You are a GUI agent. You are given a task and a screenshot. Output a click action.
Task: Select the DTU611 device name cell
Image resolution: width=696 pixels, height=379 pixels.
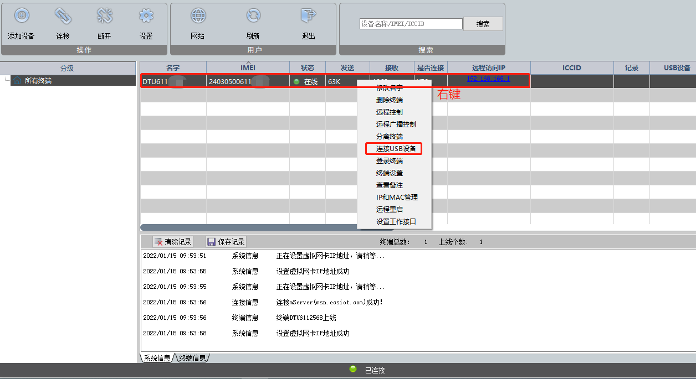click(173, 82)
